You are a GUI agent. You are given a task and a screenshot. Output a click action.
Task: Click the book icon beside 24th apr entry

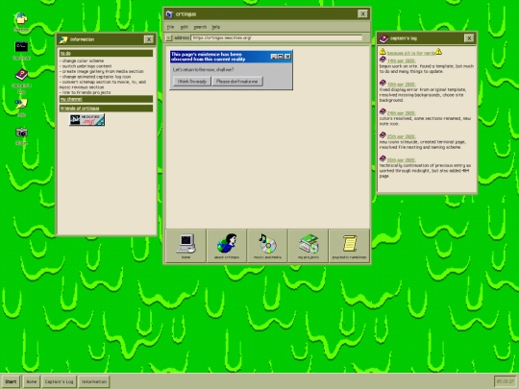tap(383, 111)
